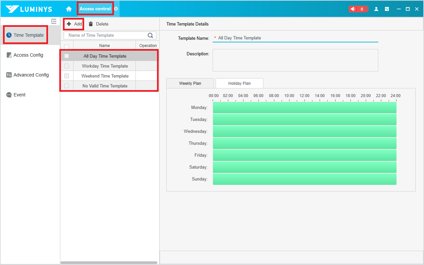Image resolution: width=424 pixels, height=265 pixels.
Task: Open the system monitor icon
Action: [387, 9]
